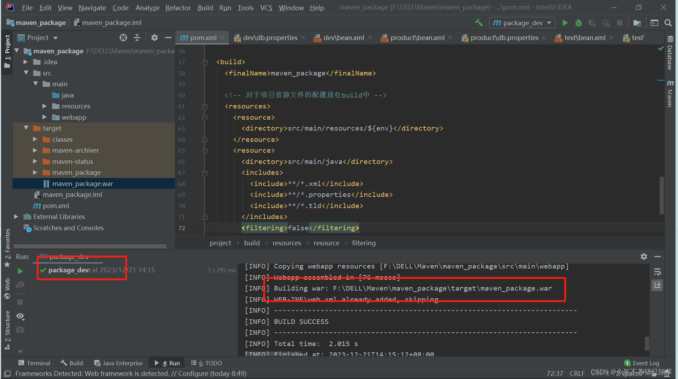Open the Project view selector dropdown
678x379 pixels.
(x=38, y=38)
